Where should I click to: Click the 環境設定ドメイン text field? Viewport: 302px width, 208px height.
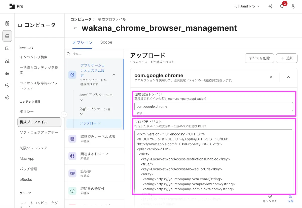click(214, 107)
